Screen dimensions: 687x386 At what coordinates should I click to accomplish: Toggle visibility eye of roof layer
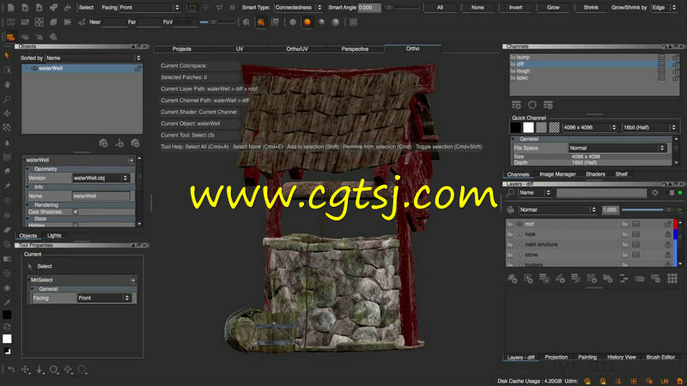pos(520,224)
